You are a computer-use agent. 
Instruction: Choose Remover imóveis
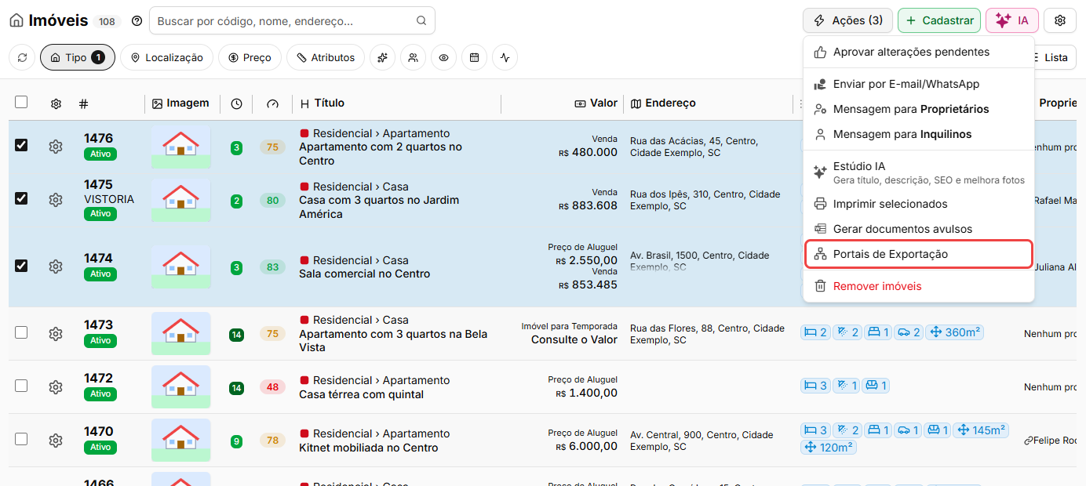point(919,286)
